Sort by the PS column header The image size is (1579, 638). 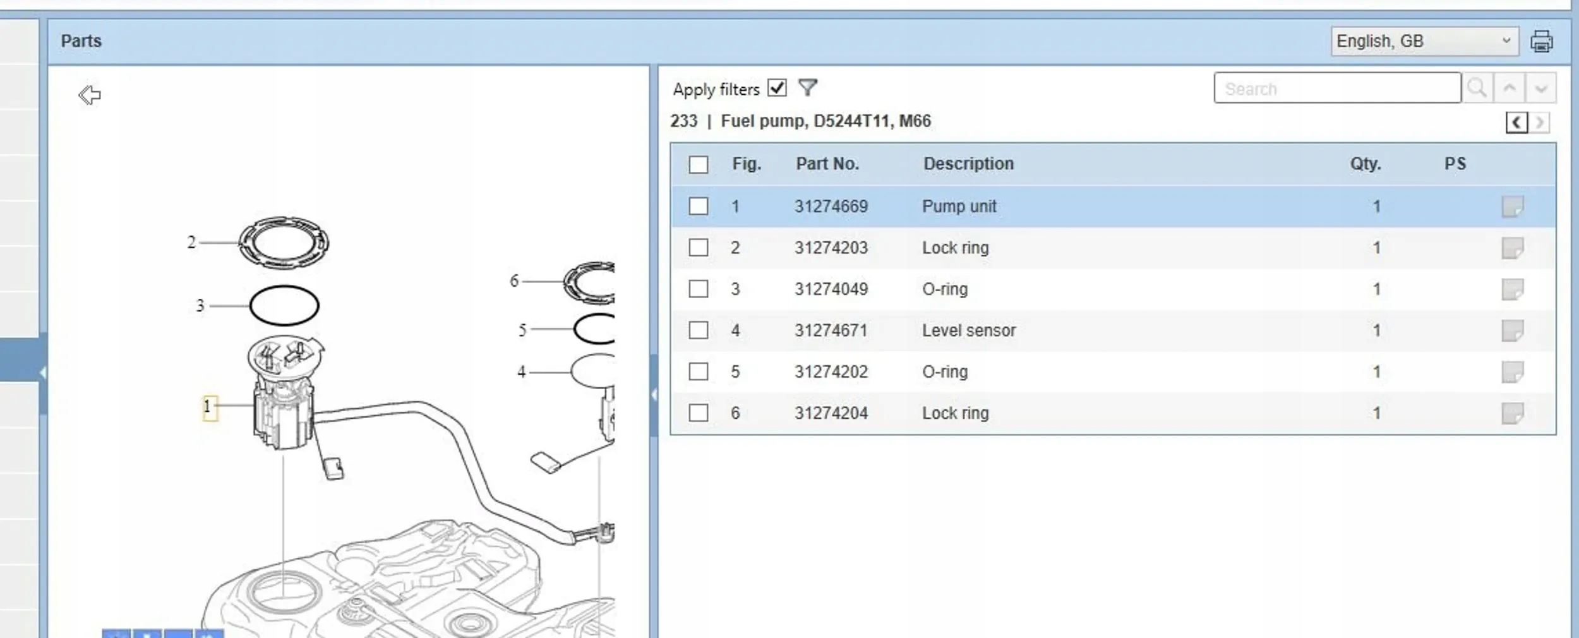point(1455,164)
